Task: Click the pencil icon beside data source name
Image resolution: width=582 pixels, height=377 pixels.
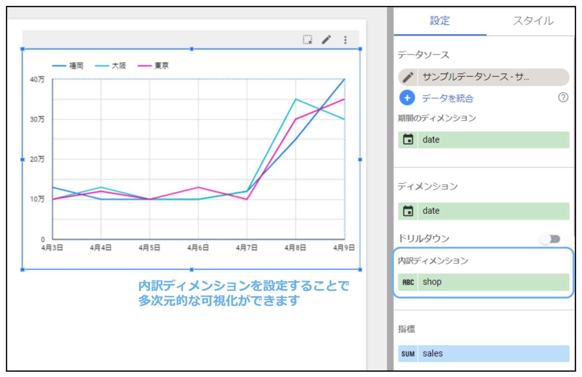Action: point(408,77)
